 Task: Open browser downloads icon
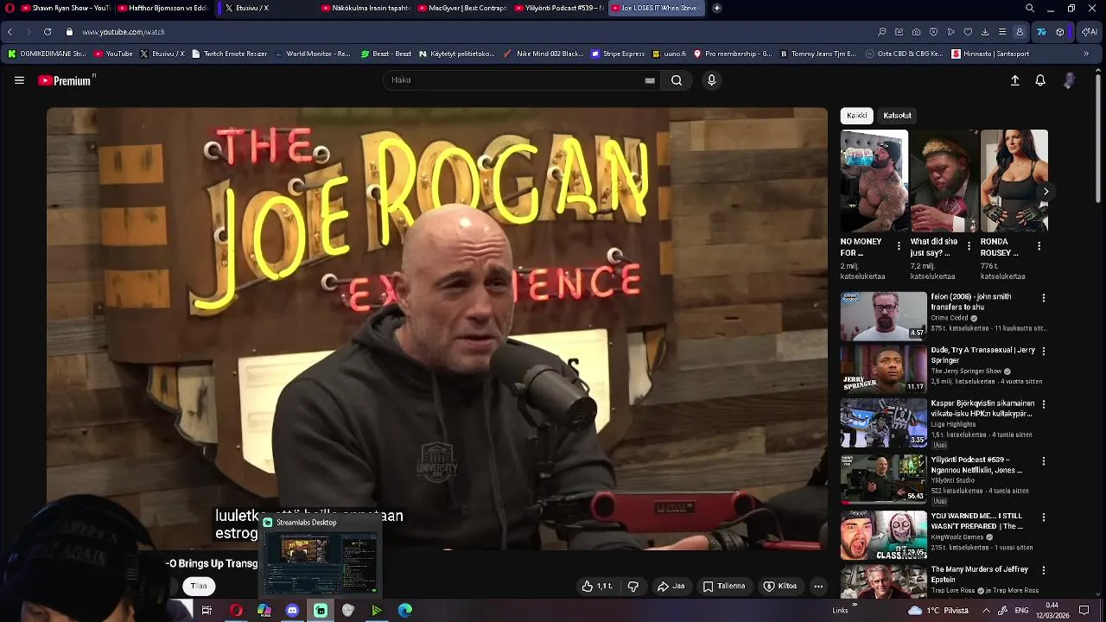coord(985,32)
